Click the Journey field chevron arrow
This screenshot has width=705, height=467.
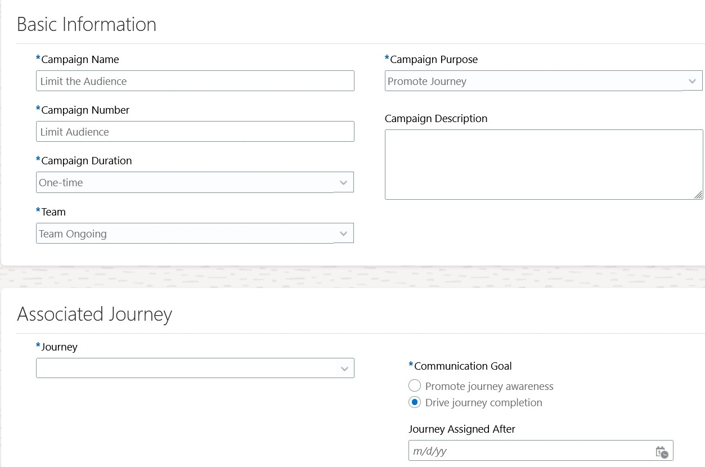click(344, 369)
